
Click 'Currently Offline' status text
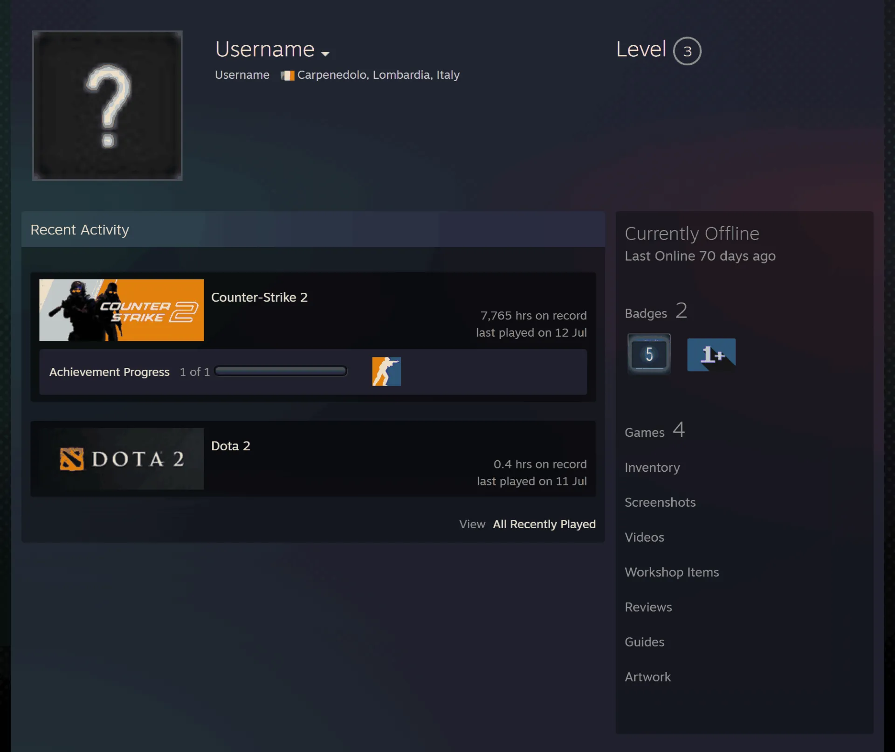click(x=692, y=234)
